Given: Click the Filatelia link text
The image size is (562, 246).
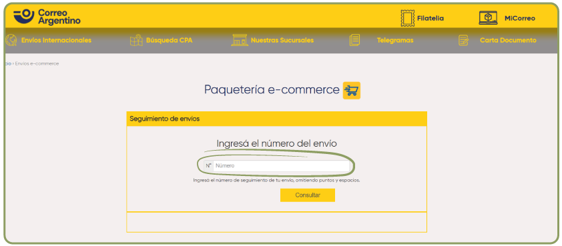Looking at the screenshot, I should click(431, 18).
